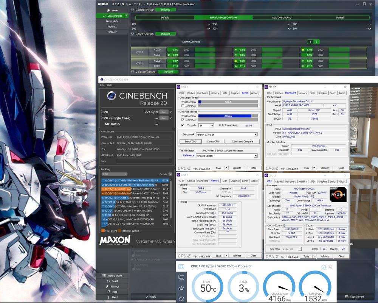Switch to SPD tab in CPU-Z Memory window

225,181
